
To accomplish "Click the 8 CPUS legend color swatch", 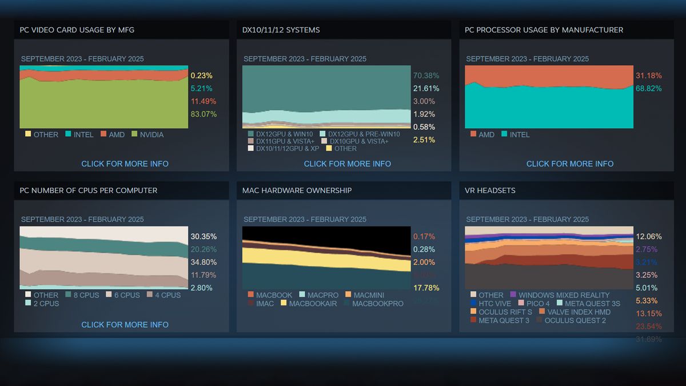I will click(70, 296).
